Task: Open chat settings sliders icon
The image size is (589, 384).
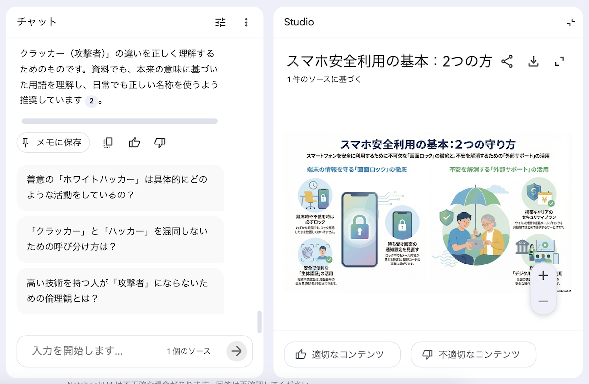Action: 221,22
